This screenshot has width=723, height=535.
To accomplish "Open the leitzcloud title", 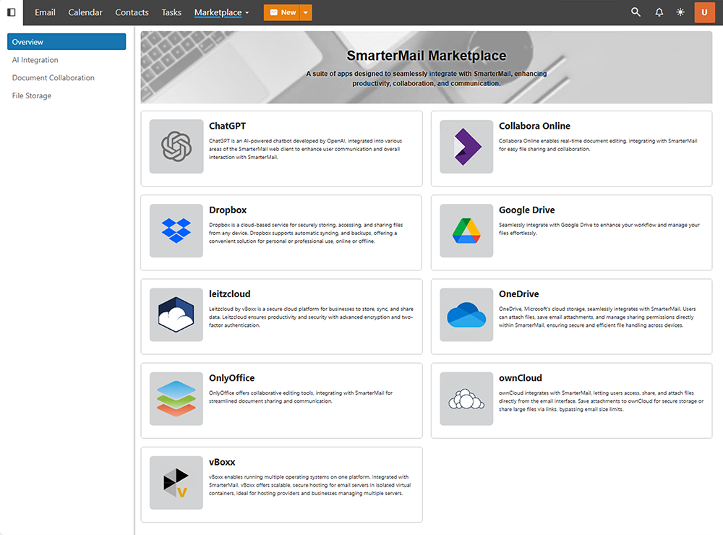I will tap(230, 294).
